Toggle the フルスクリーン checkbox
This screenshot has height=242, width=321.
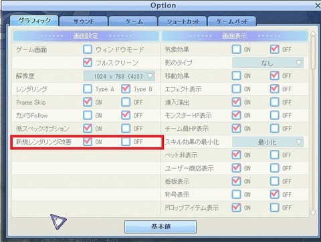click(x=88, y=63)
